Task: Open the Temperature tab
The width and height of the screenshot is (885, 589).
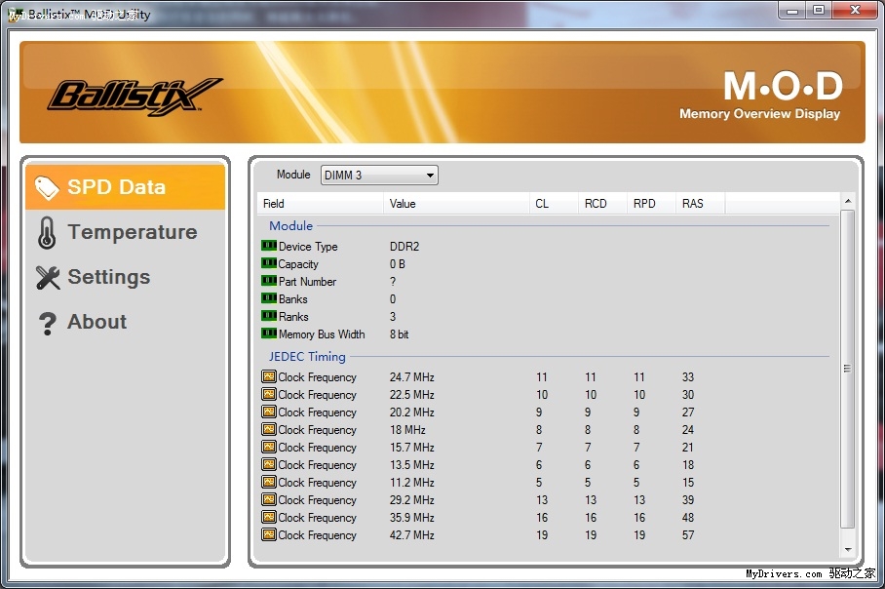Action: (x=132, y=232)
